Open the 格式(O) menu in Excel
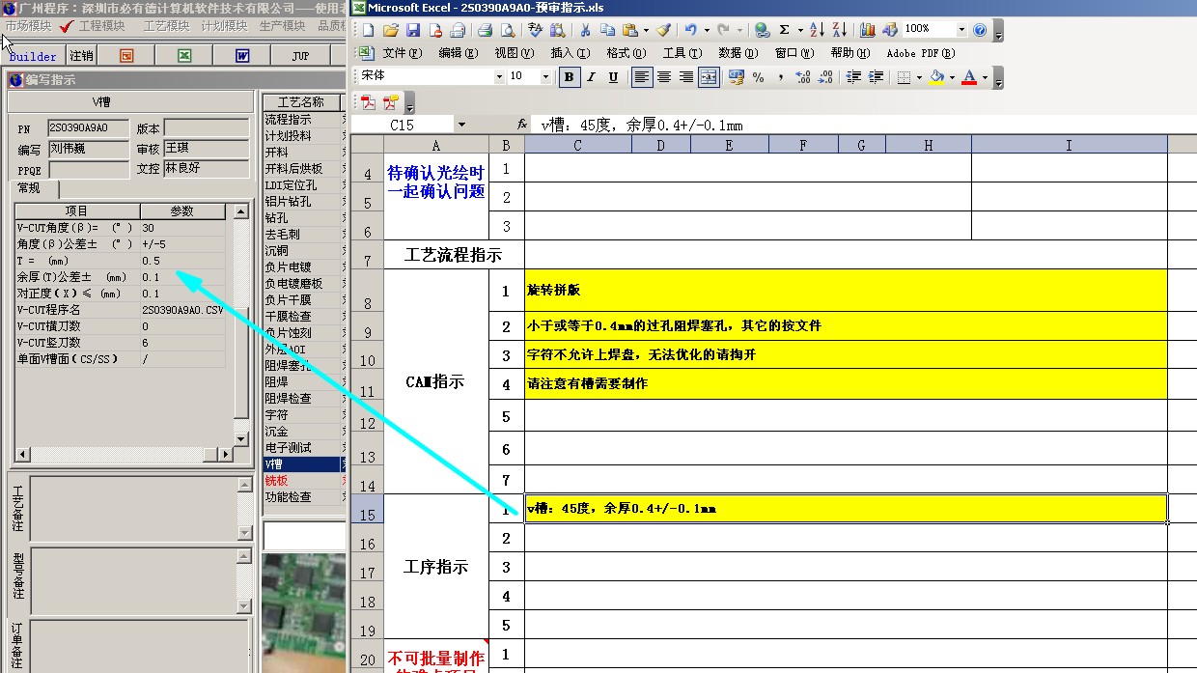 [x=626, y=53]
